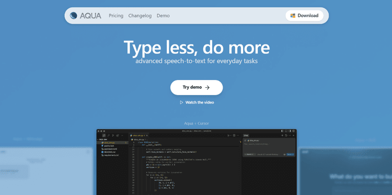Click the Windows icon in the Download button
Screen dimensions: 392x195
[x=293, y=16]
